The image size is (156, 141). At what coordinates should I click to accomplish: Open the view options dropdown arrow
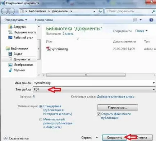pyautogui.click(x=141, y=20)
